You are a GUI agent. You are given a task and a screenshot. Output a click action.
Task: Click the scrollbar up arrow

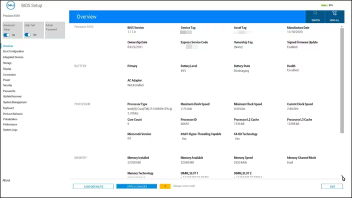[x=341, y=26]
